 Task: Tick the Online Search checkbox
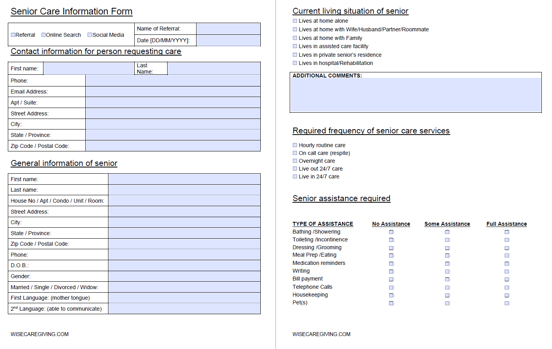click(x=43, y=35)
